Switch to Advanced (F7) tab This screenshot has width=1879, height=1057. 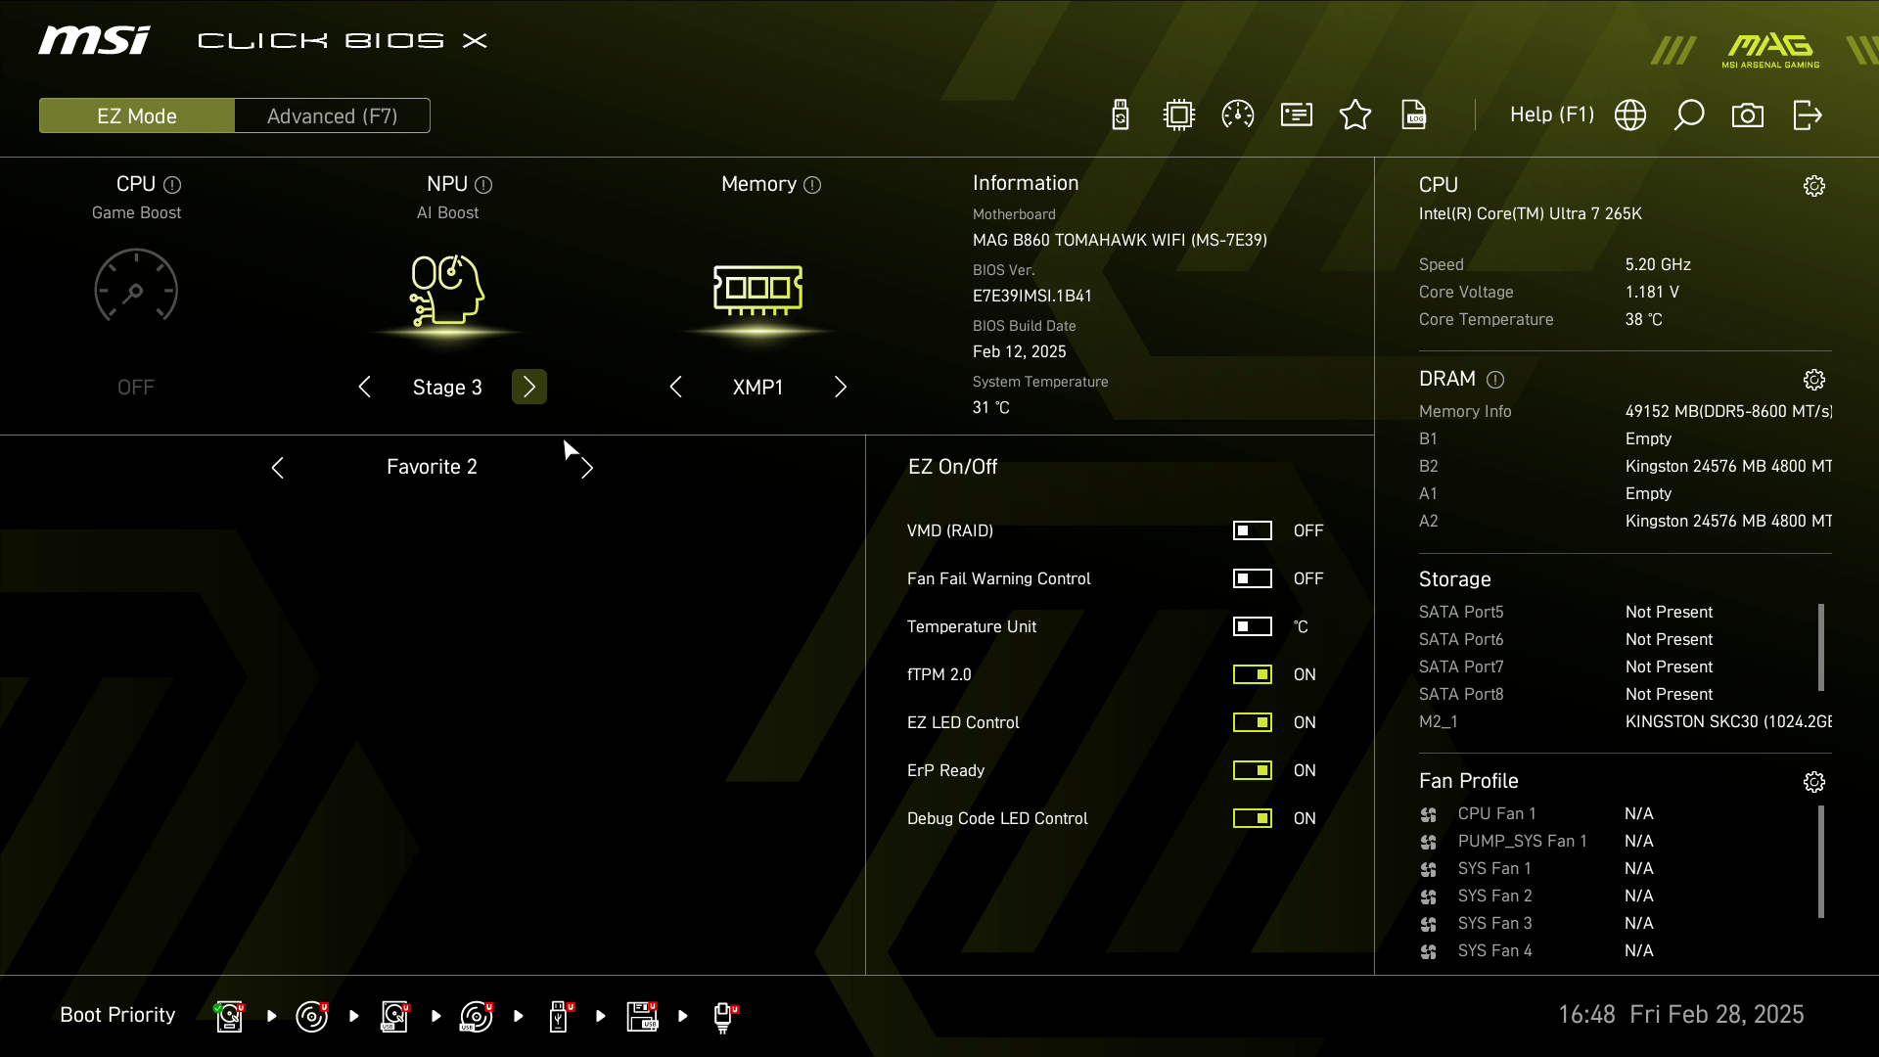pos(333,115)
